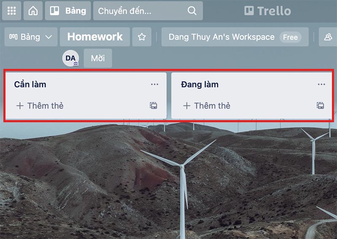The height and width of the screenshot is (239, 337).
Task: Rename the Homework board title
Action: click(x=95, y=37)
